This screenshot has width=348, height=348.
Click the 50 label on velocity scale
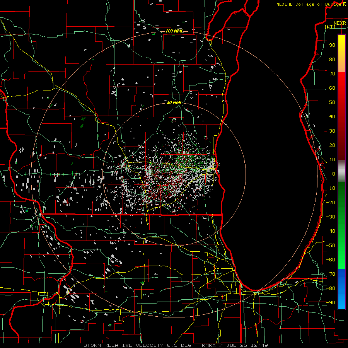(x=332, y=102)
